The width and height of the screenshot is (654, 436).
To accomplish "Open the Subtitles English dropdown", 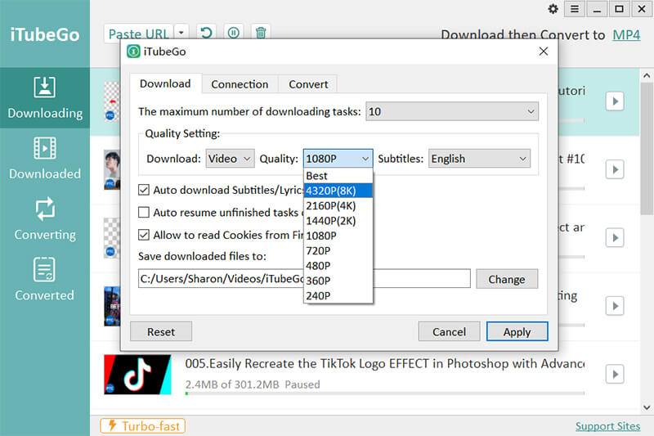I will pos(479,159).
